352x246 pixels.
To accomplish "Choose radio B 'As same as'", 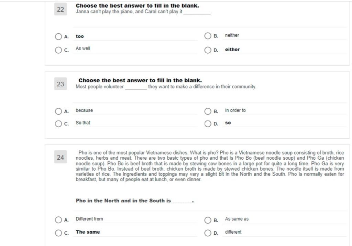I will pyautogui.click(x=208, y=220).
